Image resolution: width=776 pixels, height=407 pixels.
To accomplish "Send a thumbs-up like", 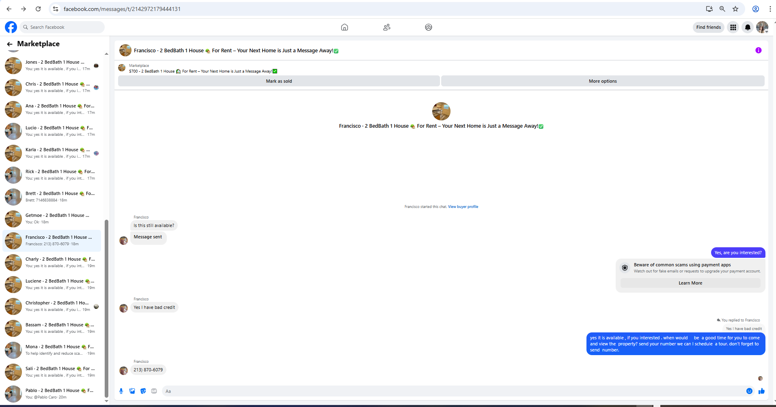I will tap(761, 391).
